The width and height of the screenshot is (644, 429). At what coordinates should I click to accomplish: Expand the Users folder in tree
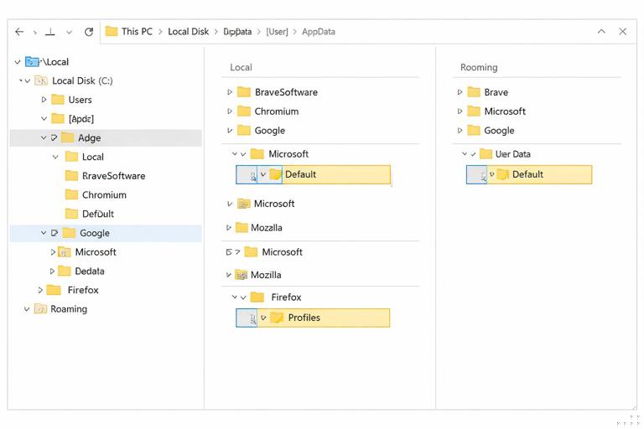click(x=44, y=100)
